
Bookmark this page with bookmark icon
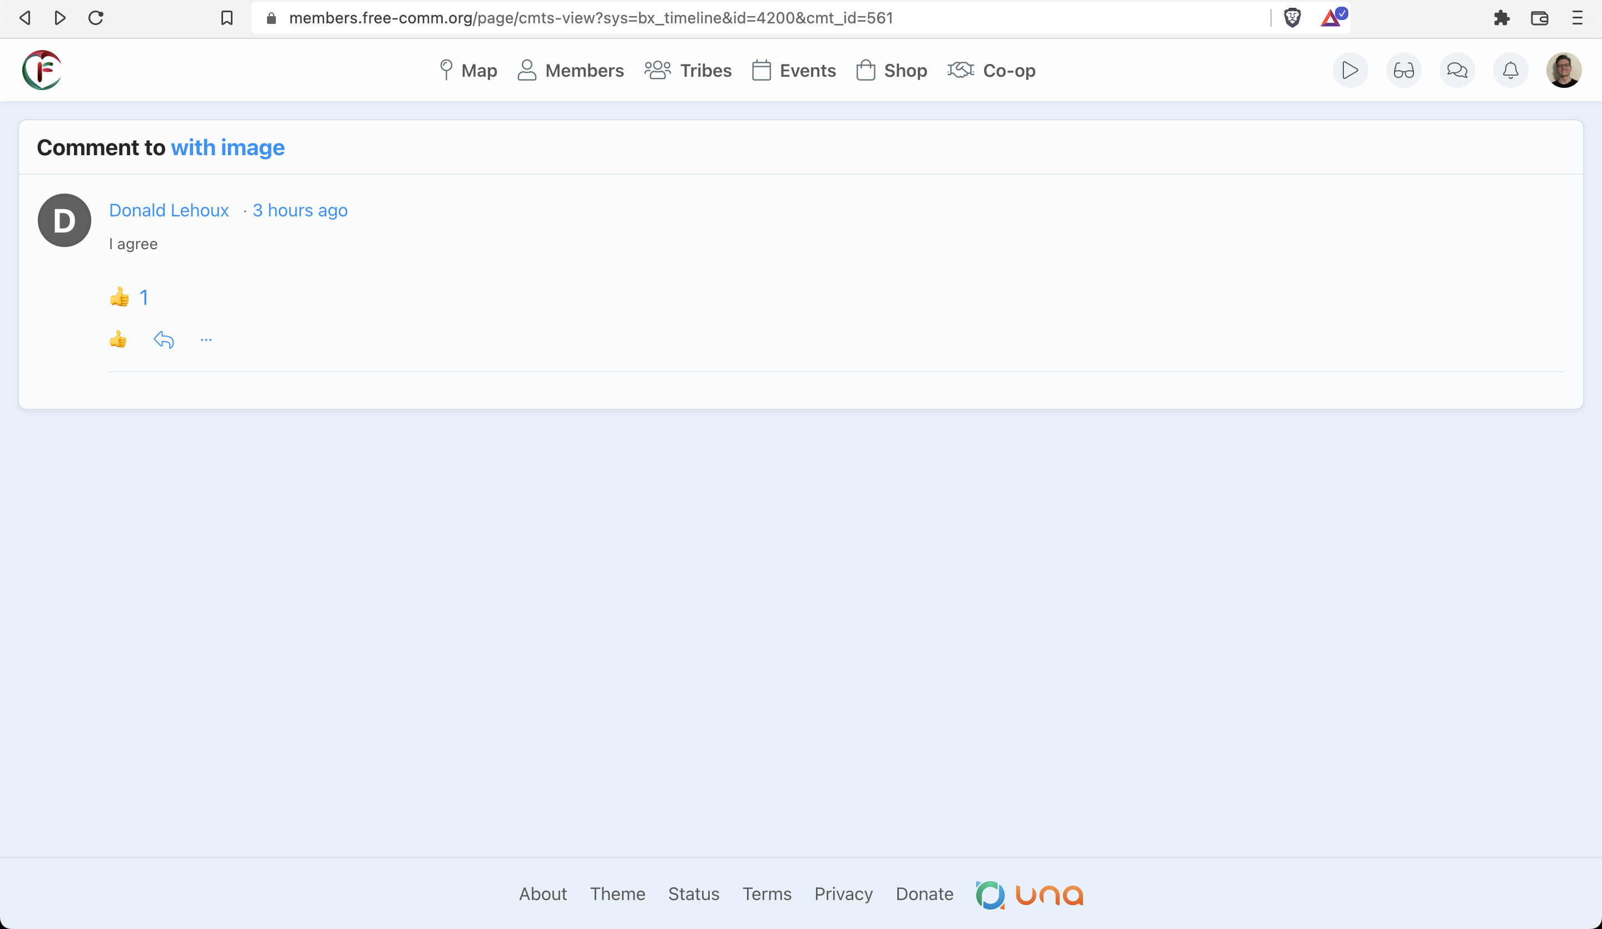(x=226, y=18)
